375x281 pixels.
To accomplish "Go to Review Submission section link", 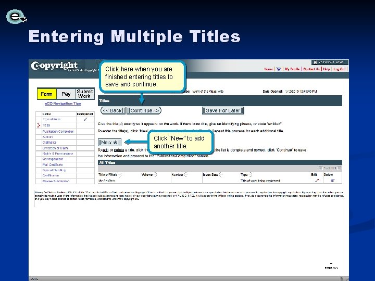I will click(x=56, y=182).
